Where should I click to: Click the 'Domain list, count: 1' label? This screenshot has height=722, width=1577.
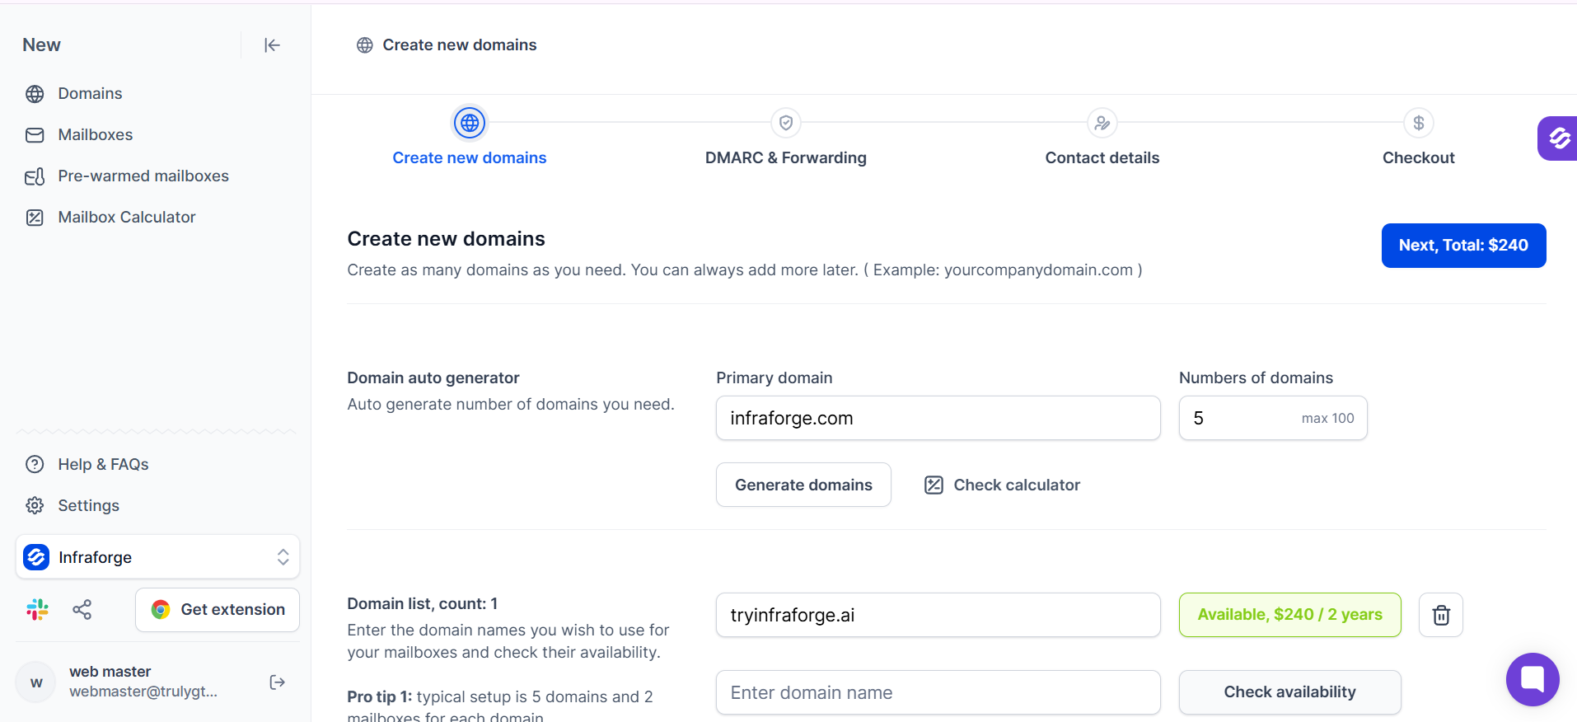(422, 603)
